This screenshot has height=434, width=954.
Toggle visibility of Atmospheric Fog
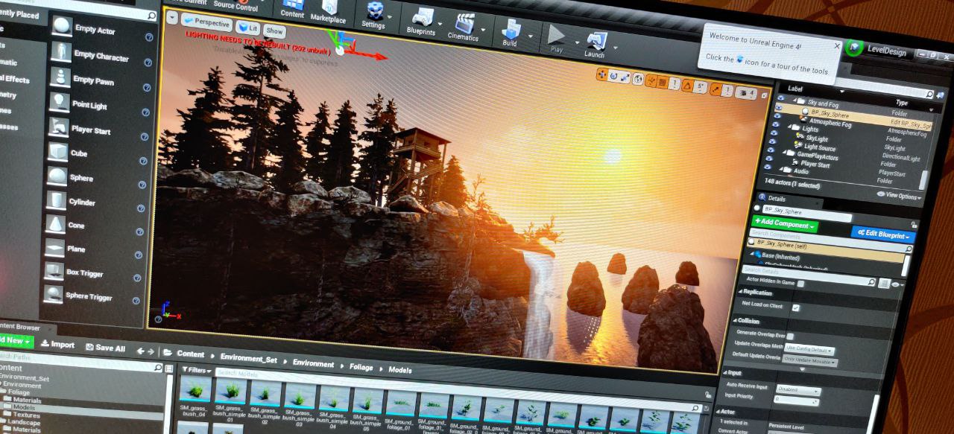click(x=778, y=117)
